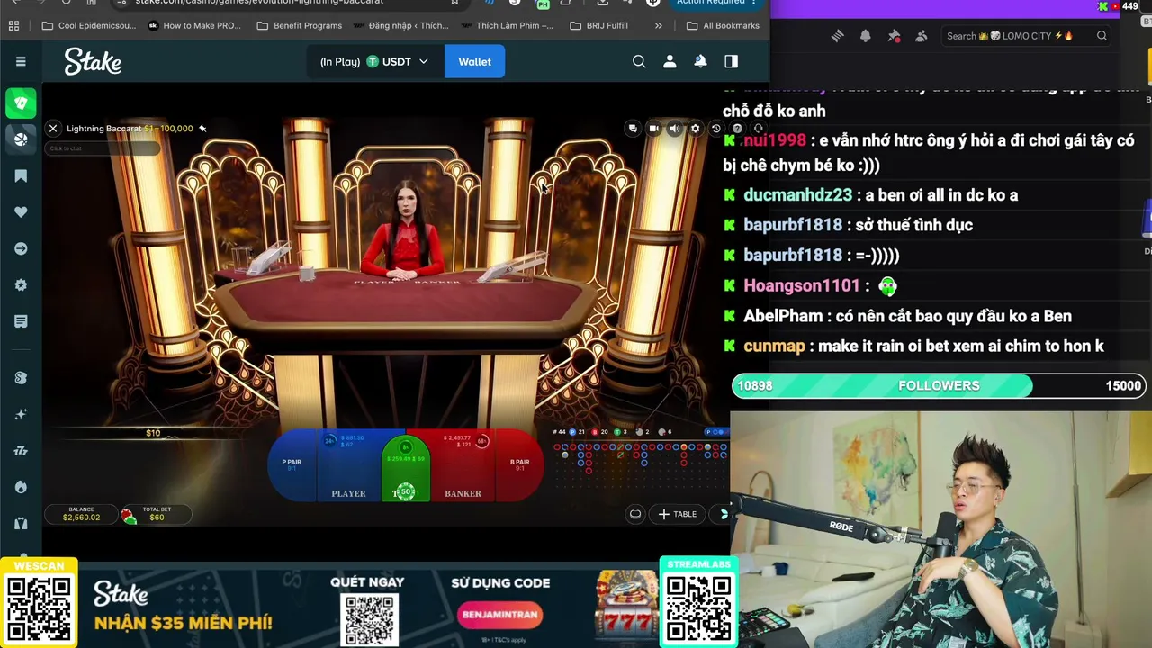Open the flame sidebar icon

21,487
